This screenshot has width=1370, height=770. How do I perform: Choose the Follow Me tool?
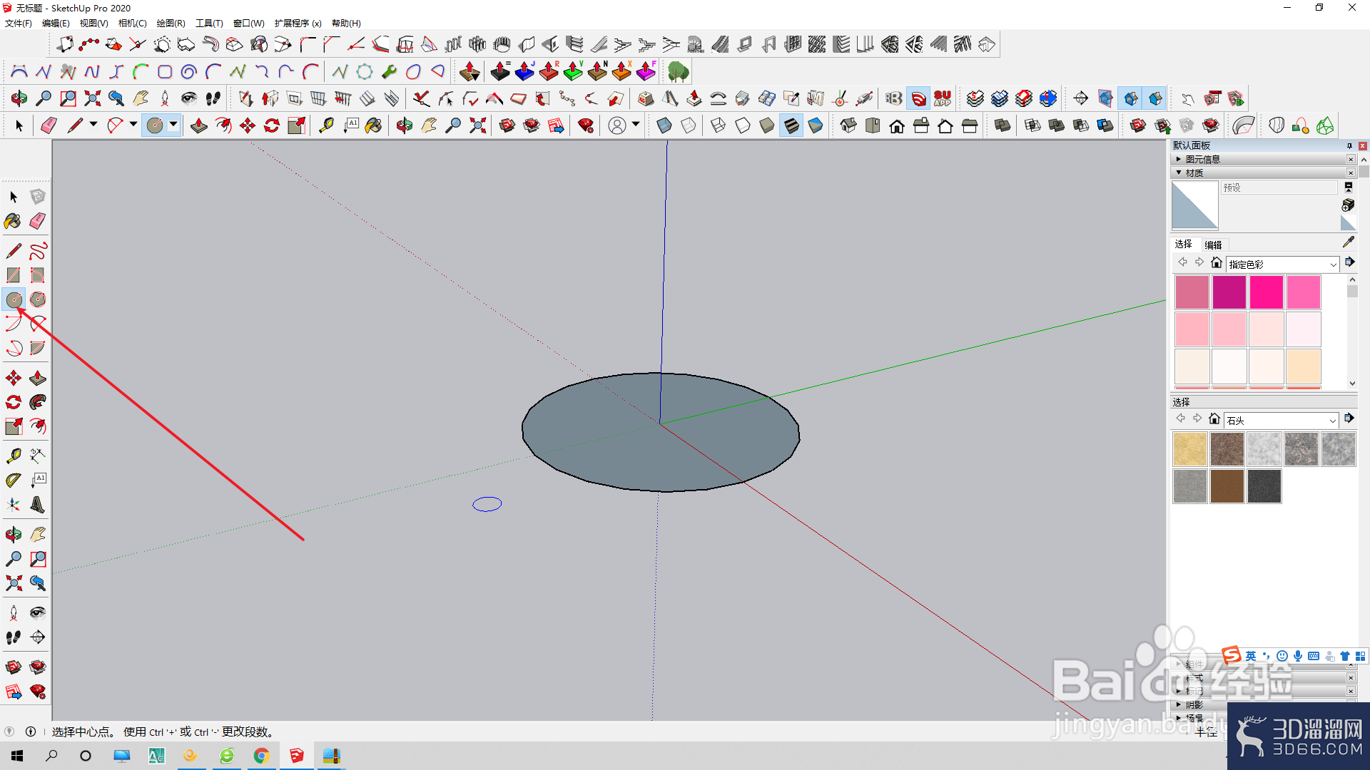pyautogui.click(x=38, y=402)
